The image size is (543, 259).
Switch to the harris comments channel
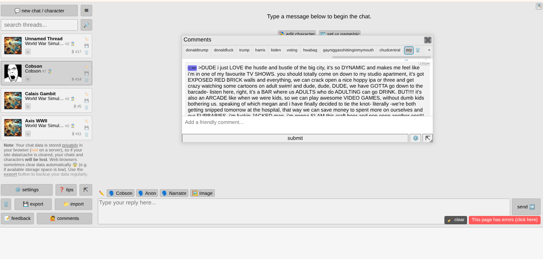pyautogui.click(x=260, y=50)
